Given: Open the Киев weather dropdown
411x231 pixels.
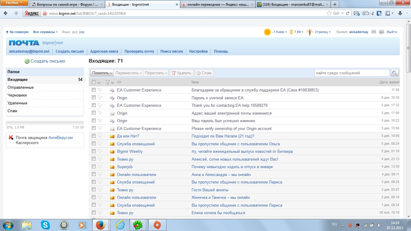Looking at the screenshot, I should (x=280, y=32).
